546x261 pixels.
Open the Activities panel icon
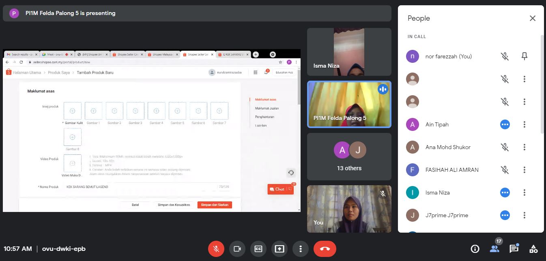point(534,249)
